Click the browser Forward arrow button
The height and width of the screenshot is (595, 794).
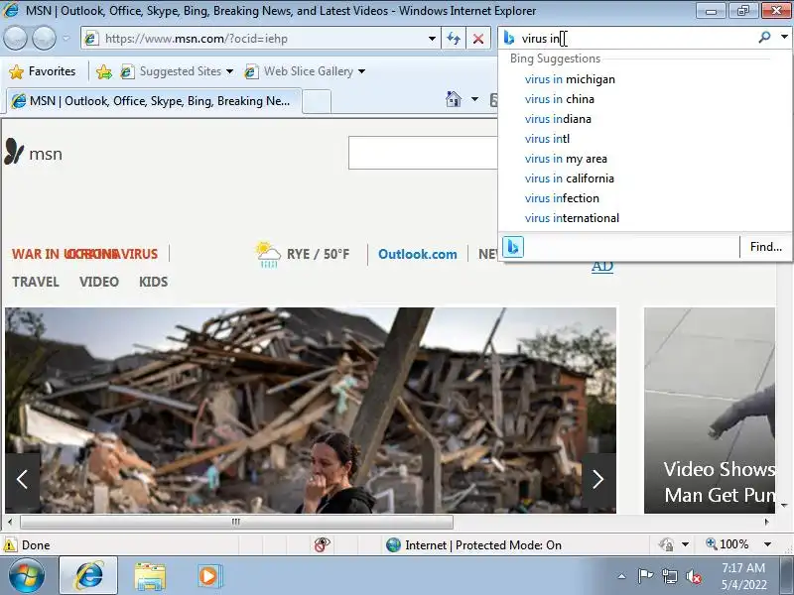44,39
